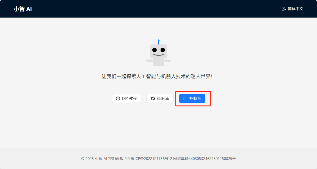317x169 pixels.
Task: Click the question mark icon beside DIY 教程
Action: [118, 98]
